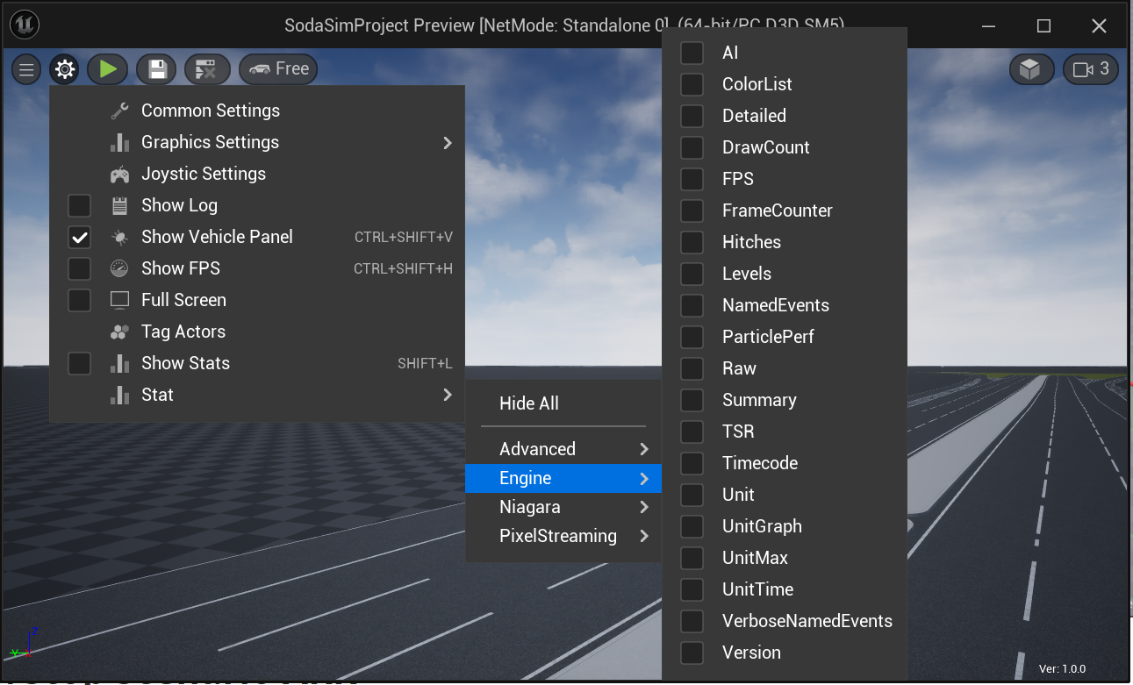1133x685 pixels.
Task: Check the Unit stat checkbox
Action: coord(692,495)
